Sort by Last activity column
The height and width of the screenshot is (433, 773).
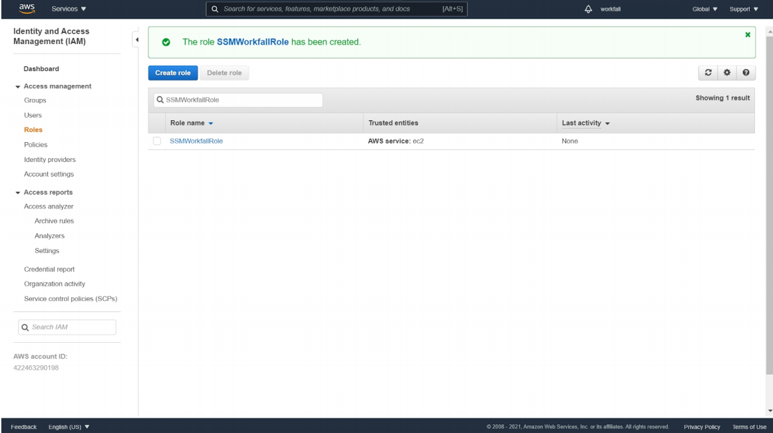(x=585, y=123)
